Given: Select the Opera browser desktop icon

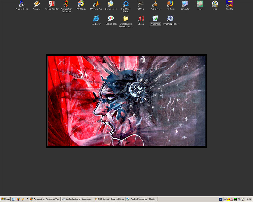Looking at the screenshot, I should click(x=140, y=19).
